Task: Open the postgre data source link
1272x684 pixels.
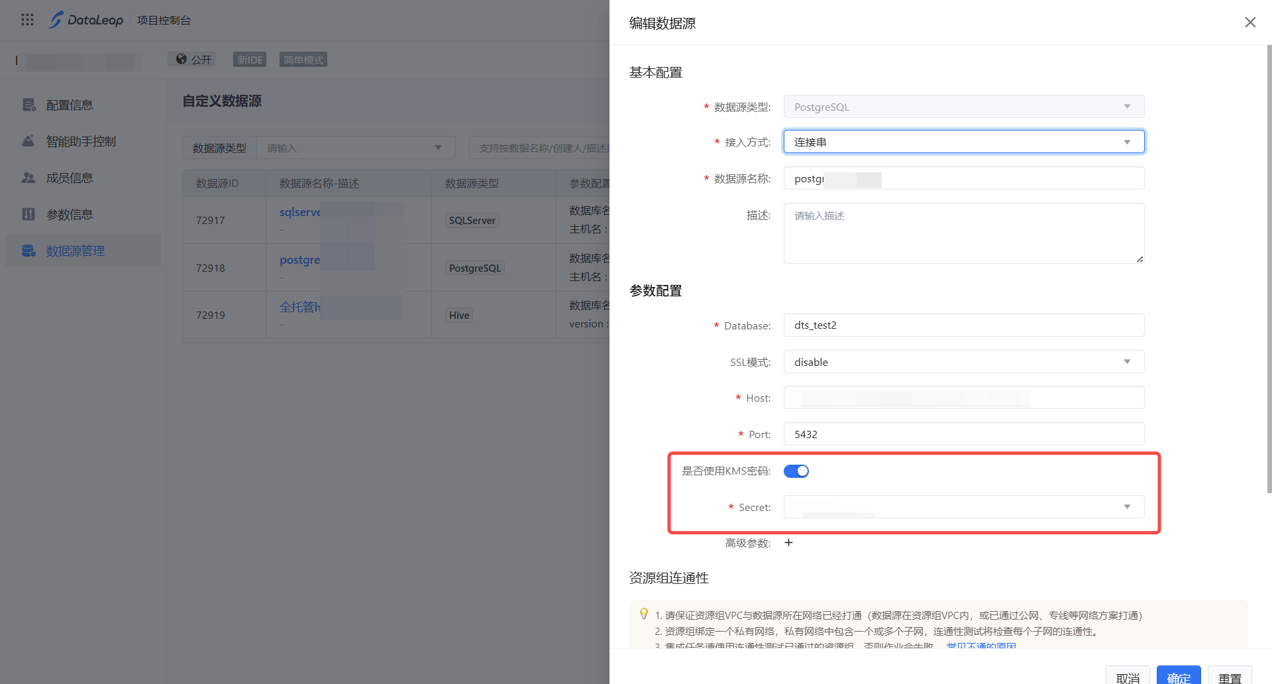Action: click(x=300, y=260)
